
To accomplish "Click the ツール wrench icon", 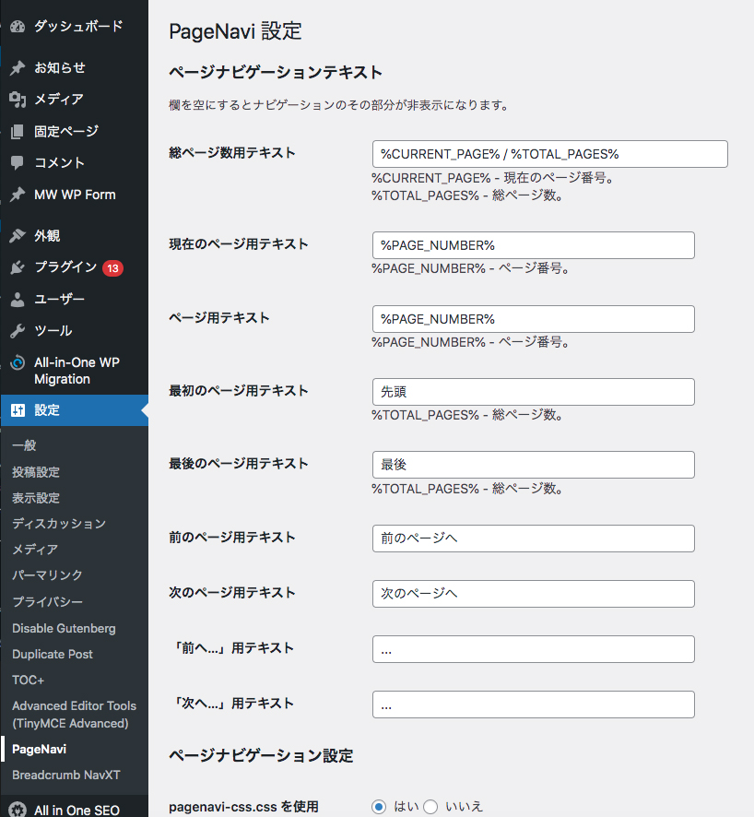I will click(18, 331).
